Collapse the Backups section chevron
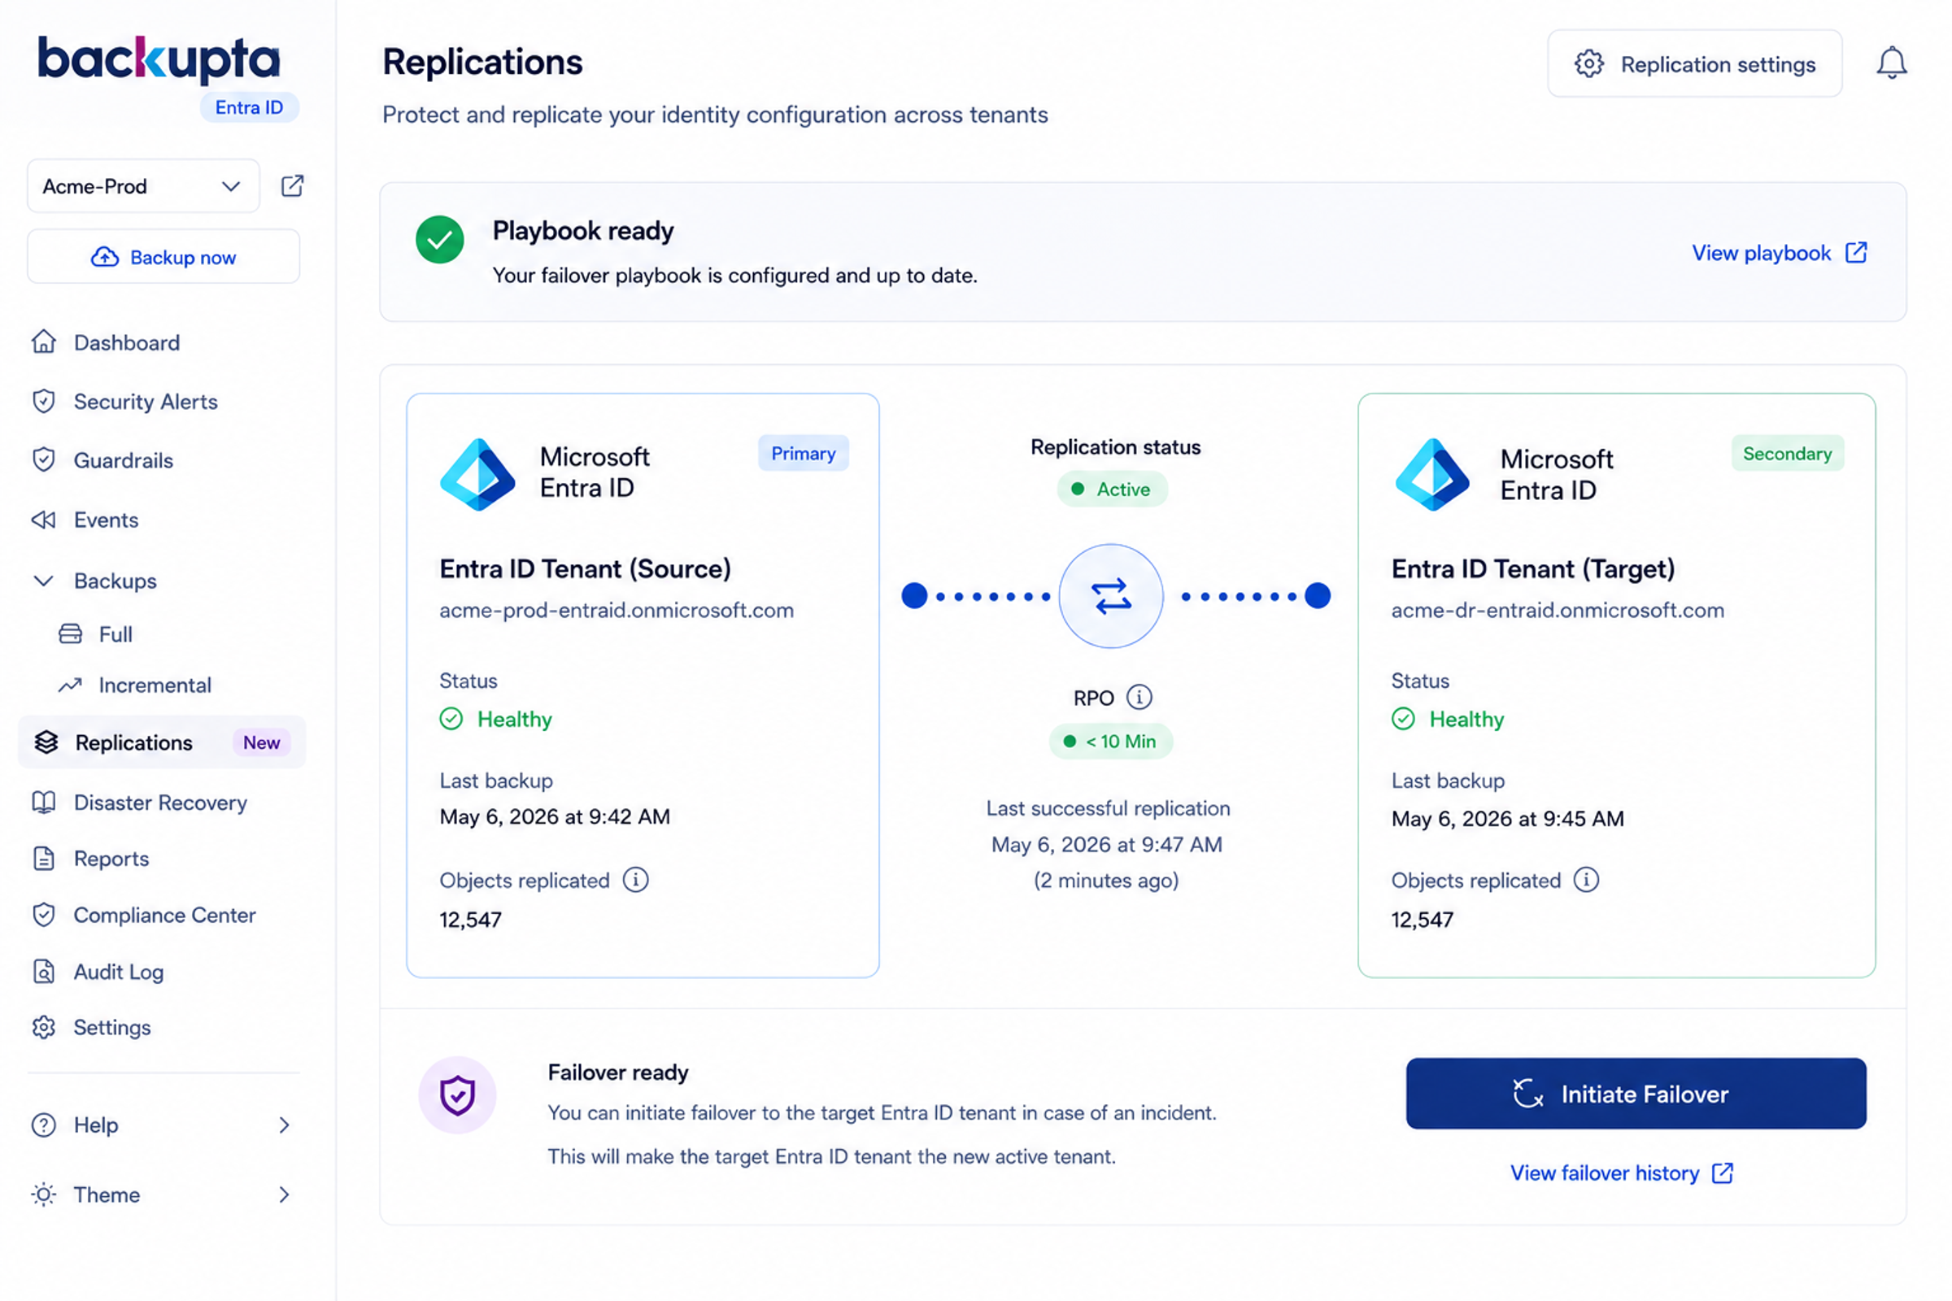The image size is (1952, 1301). point(43,580)
